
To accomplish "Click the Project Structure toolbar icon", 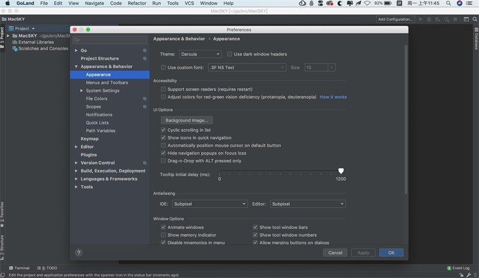I will (466, 19).
